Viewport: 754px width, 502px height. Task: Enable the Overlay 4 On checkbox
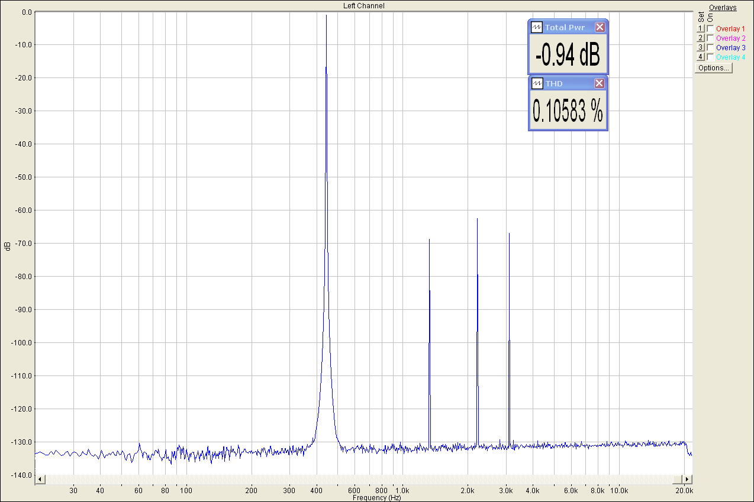pos(710,57)
